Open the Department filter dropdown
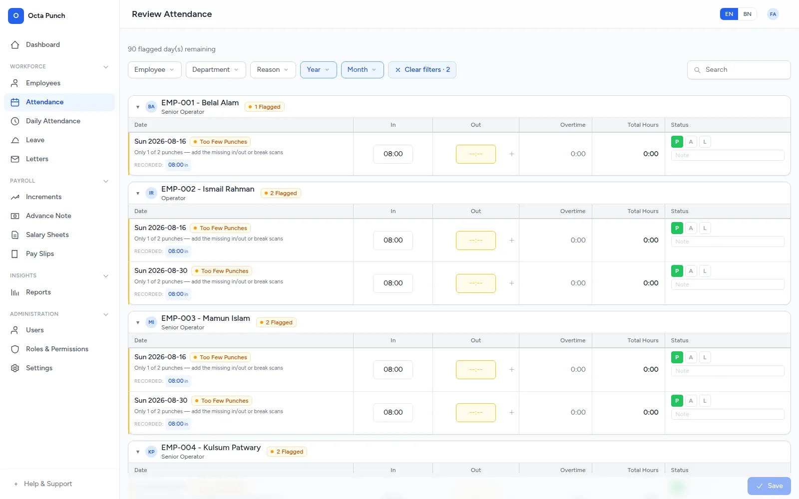 pyautogui.click(x=216, y=70)
